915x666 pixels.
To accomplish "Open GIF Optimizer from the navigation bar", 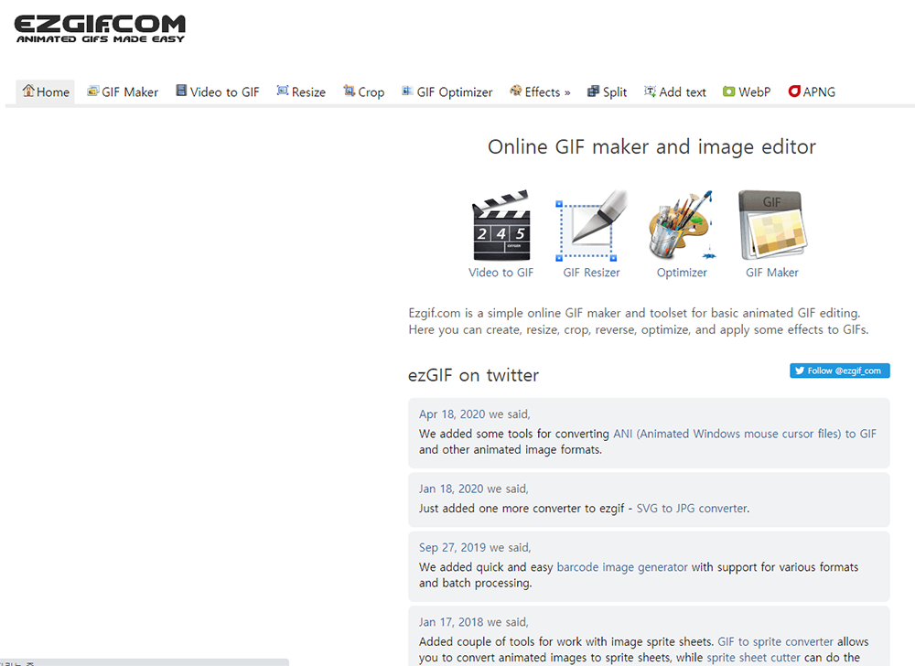I will (x=447, y=92).
